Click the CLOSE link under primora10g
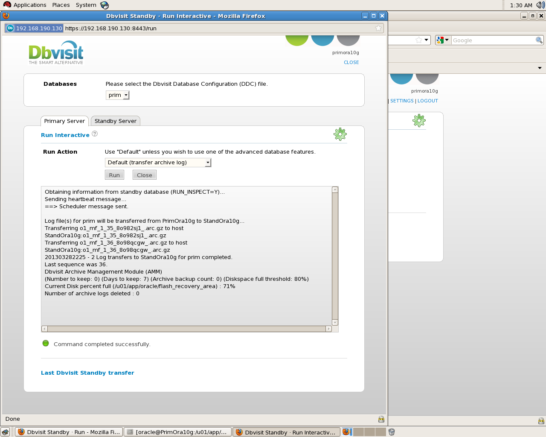The height and width of the screenshot is (437, 546). coord(351,62)
